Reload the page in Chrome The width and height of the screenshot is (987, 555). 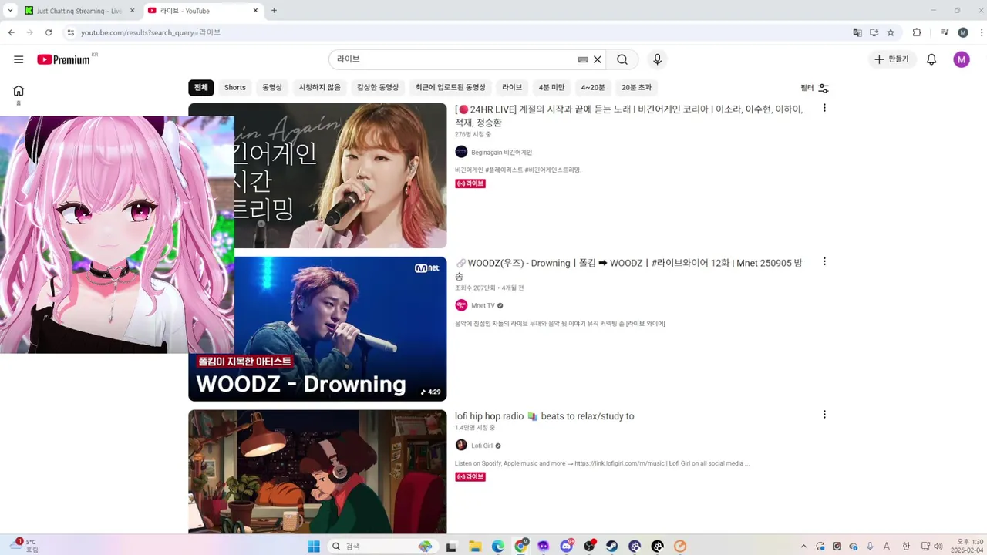pos(49,32)
